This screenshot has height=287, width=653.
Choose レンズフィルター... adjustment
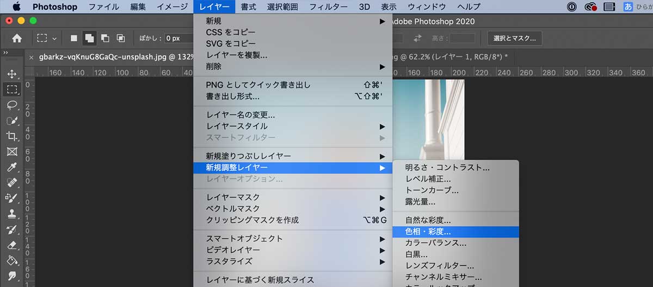click(x=456, y=266)
